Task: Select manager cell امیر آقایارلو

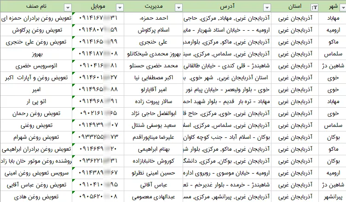Action: click(154, 89)
